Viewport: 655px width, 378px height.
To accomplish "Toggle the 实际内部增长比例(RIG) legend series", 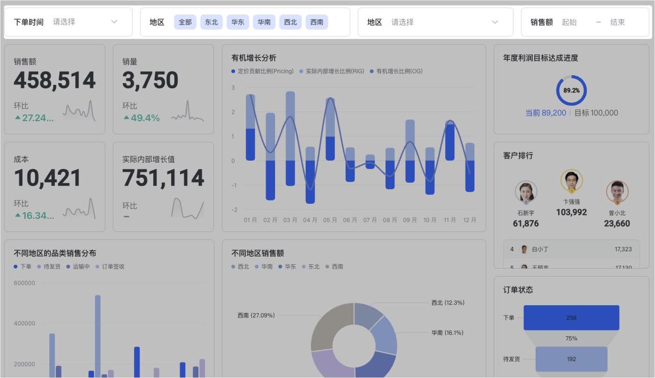I will click(x=332, y=71).
